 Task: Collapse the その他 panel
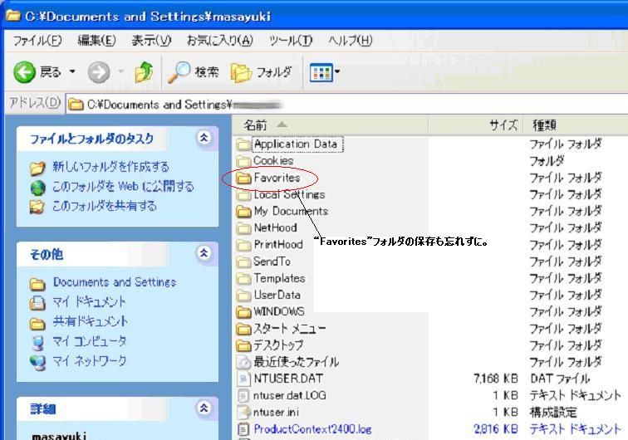click(x=204, y=253)
